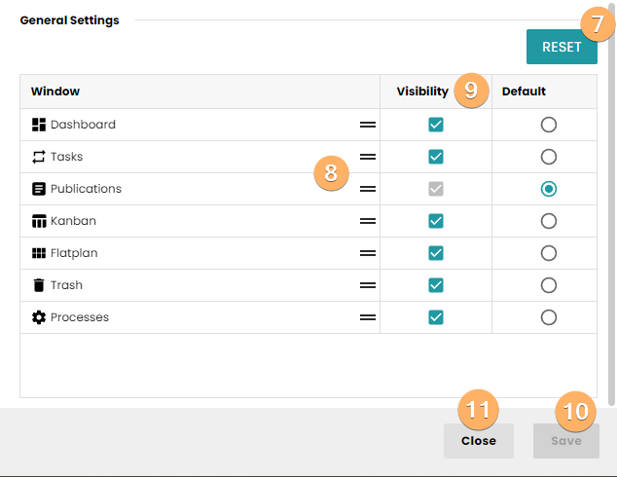Viewport: 617px width, 477px height.
Task: Click the Tasks arrows icon
Action: pyautogui.click(x=39, y=157)
